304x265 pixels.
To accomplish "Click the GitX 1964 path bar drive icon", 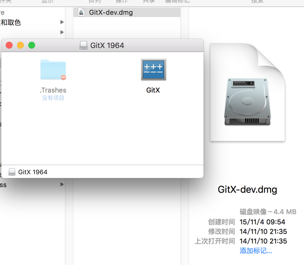I will pos(12,172).
